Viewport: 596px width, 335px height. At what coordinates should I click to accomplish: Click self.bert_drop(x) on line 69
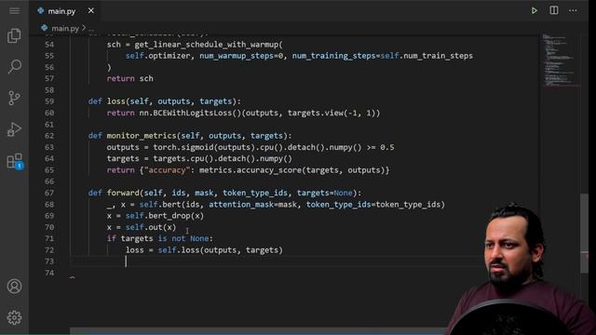click(165, 216)
